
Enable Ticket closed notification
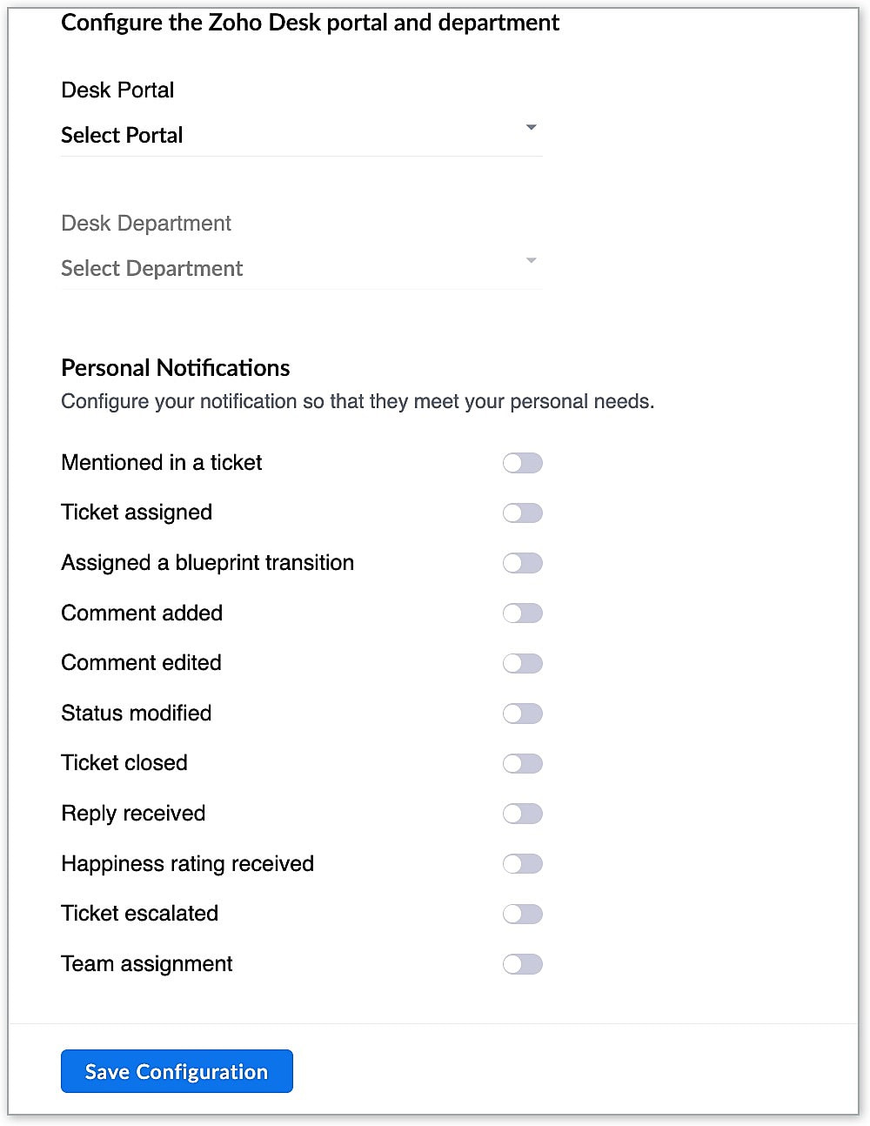(522, 763)
